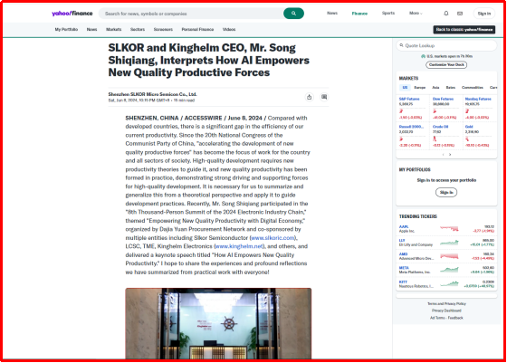Open www.kinghelm.net link in article

click(239, 246)
